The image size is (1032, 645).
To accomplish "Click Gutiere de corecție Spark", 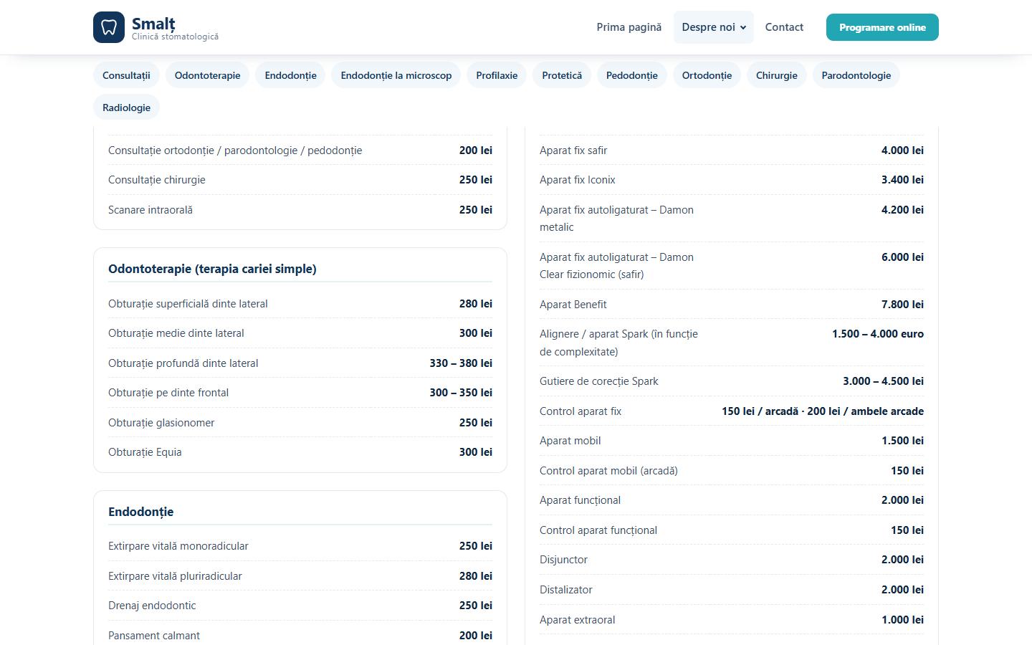I will [598, 381].
